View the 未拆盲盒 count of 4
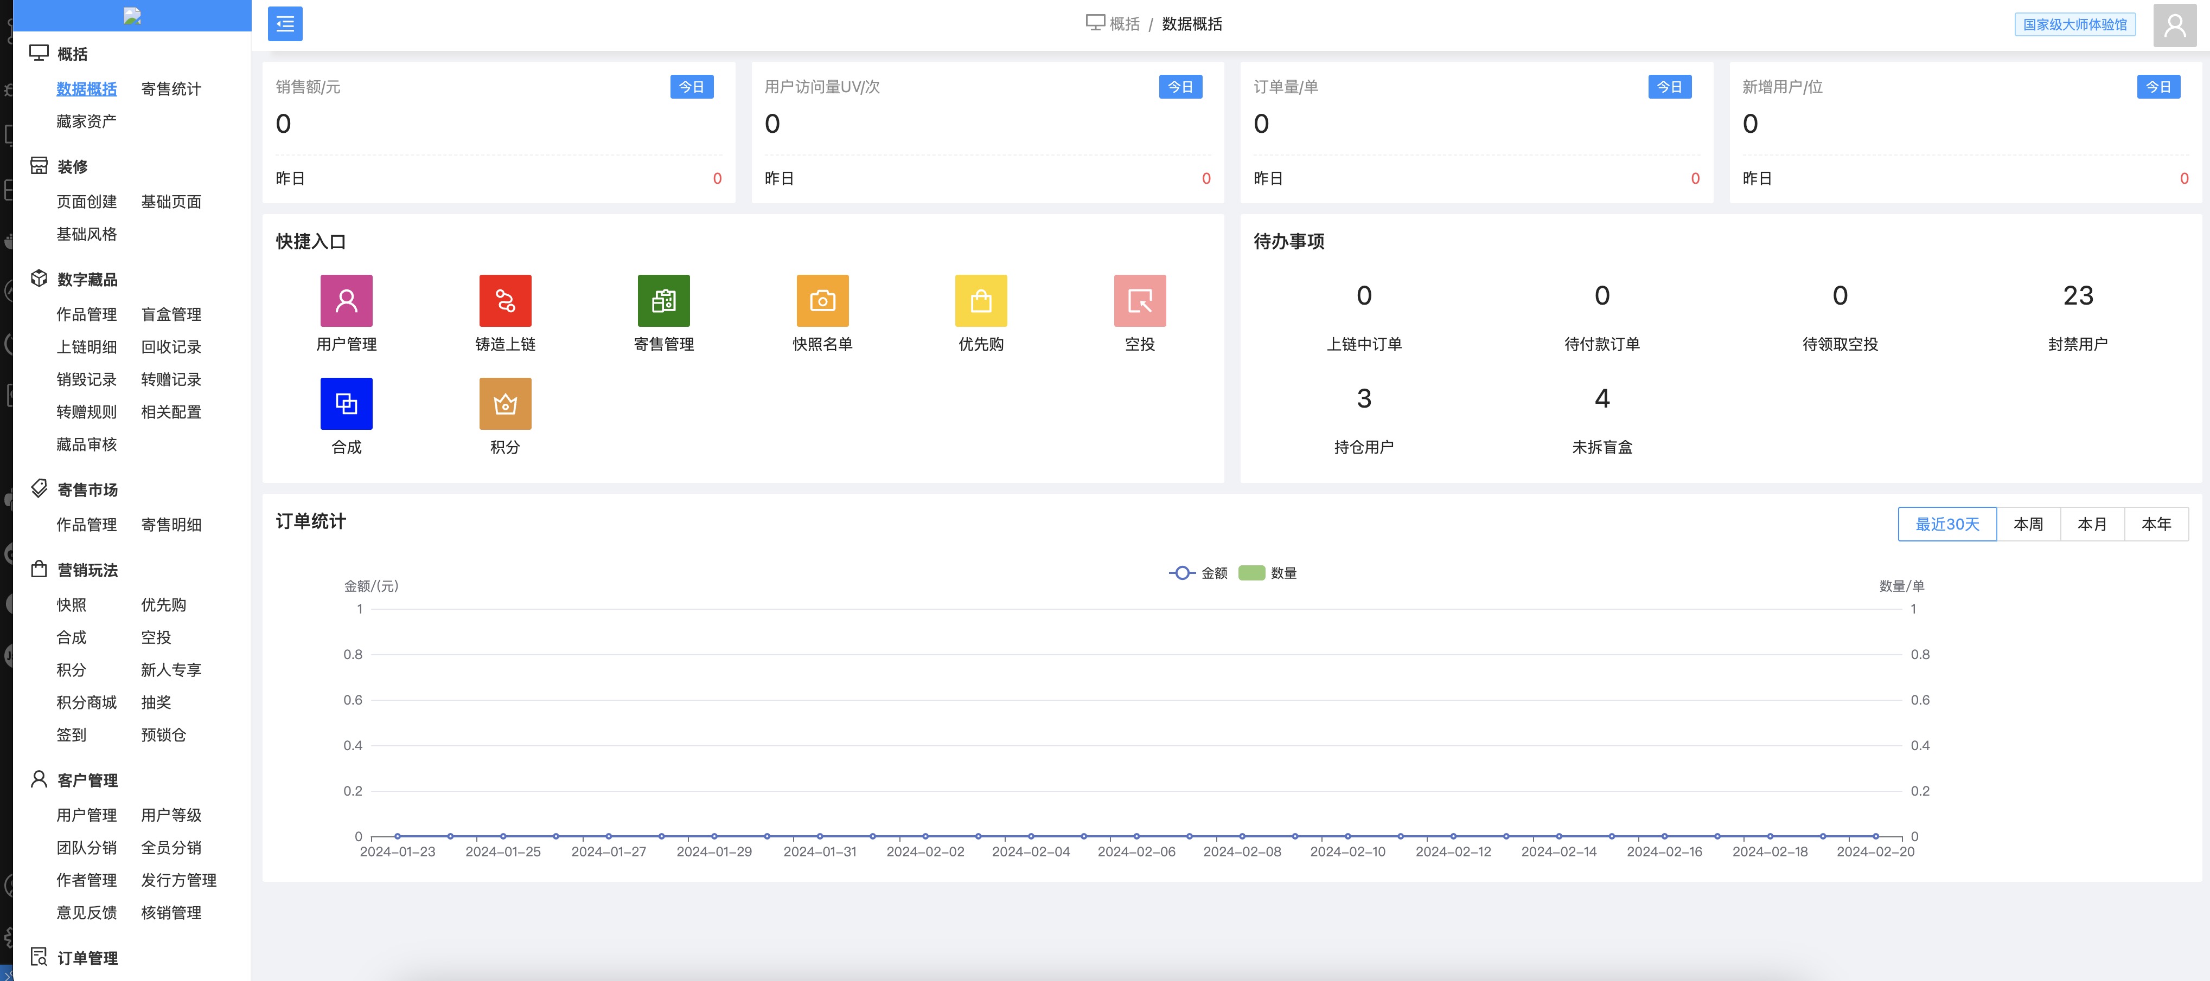This screenshot has width=2210, height=981. [1602, 399]
